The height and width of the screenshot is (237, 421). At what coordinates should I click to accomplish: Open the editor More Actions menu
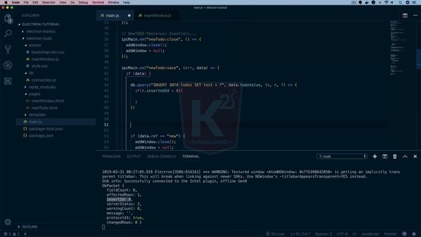(415, 16)
